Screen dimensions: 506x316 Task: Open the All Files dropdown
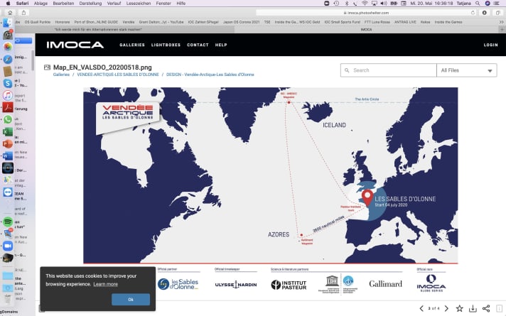point(467,70)
